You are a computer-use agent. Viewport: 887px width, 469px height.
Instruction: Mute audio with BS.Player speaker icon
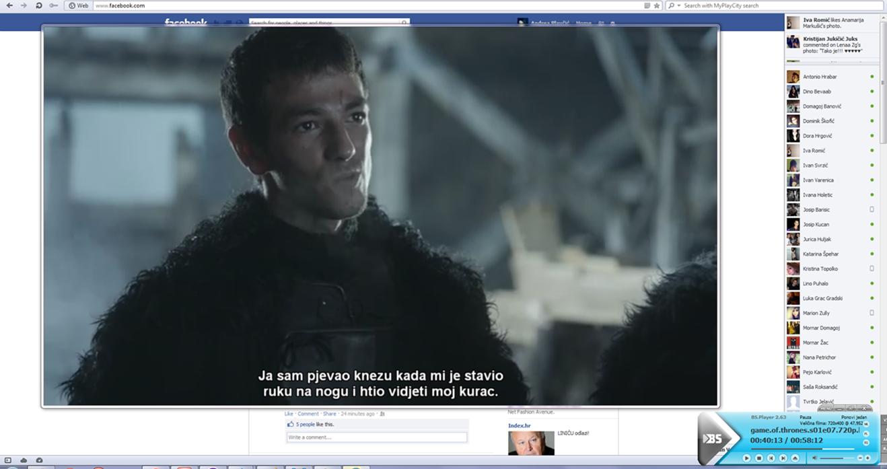point(814,458)
